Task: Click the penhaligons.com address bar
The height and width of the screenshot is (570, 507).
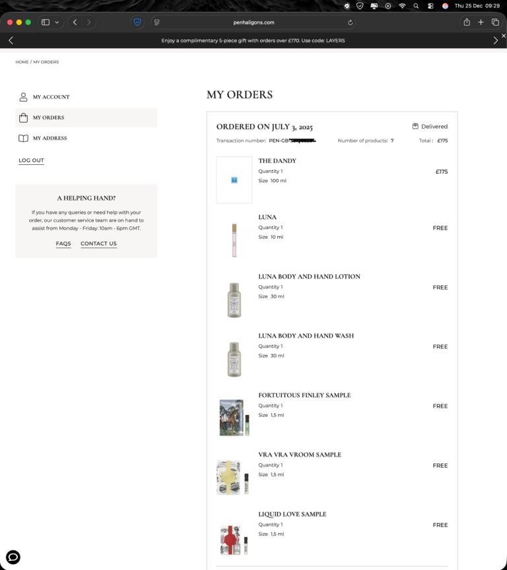Action: coord(253,22)
